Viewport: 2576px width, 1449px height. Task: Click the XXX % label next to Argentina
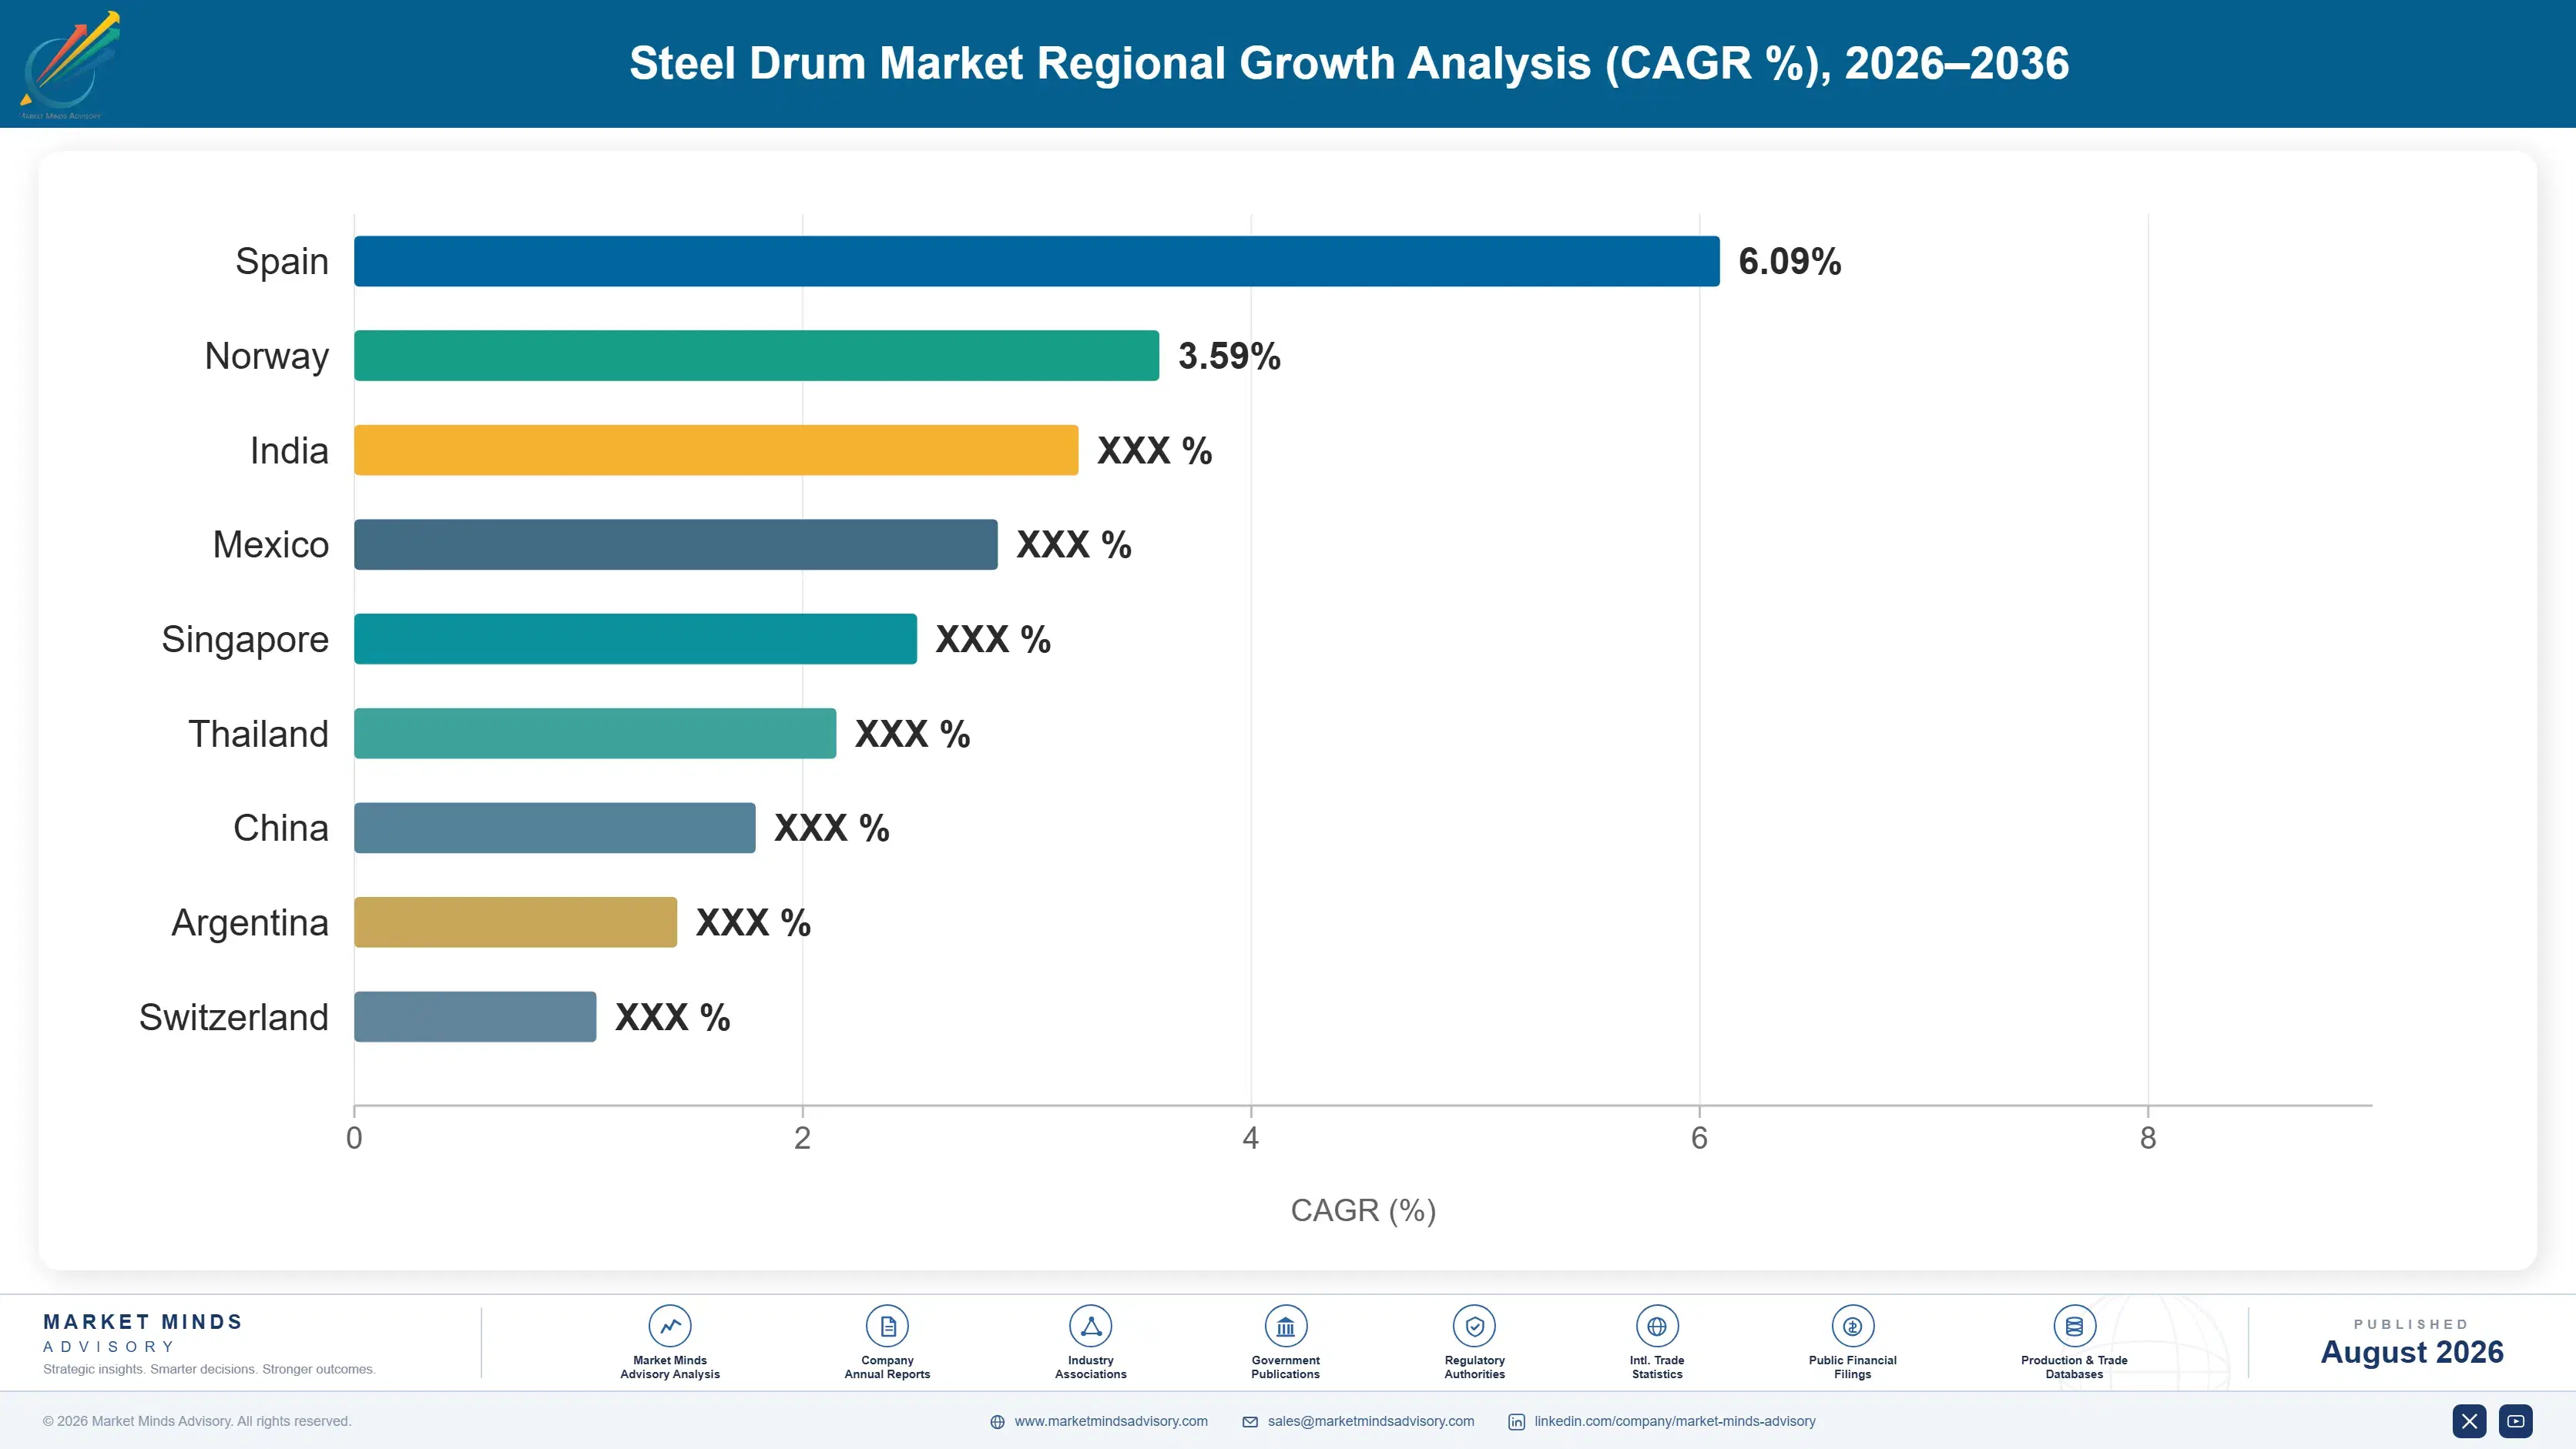click(753, 922)
